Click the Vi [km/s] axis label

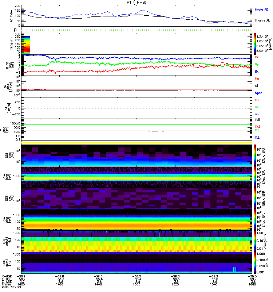[8, 108]
